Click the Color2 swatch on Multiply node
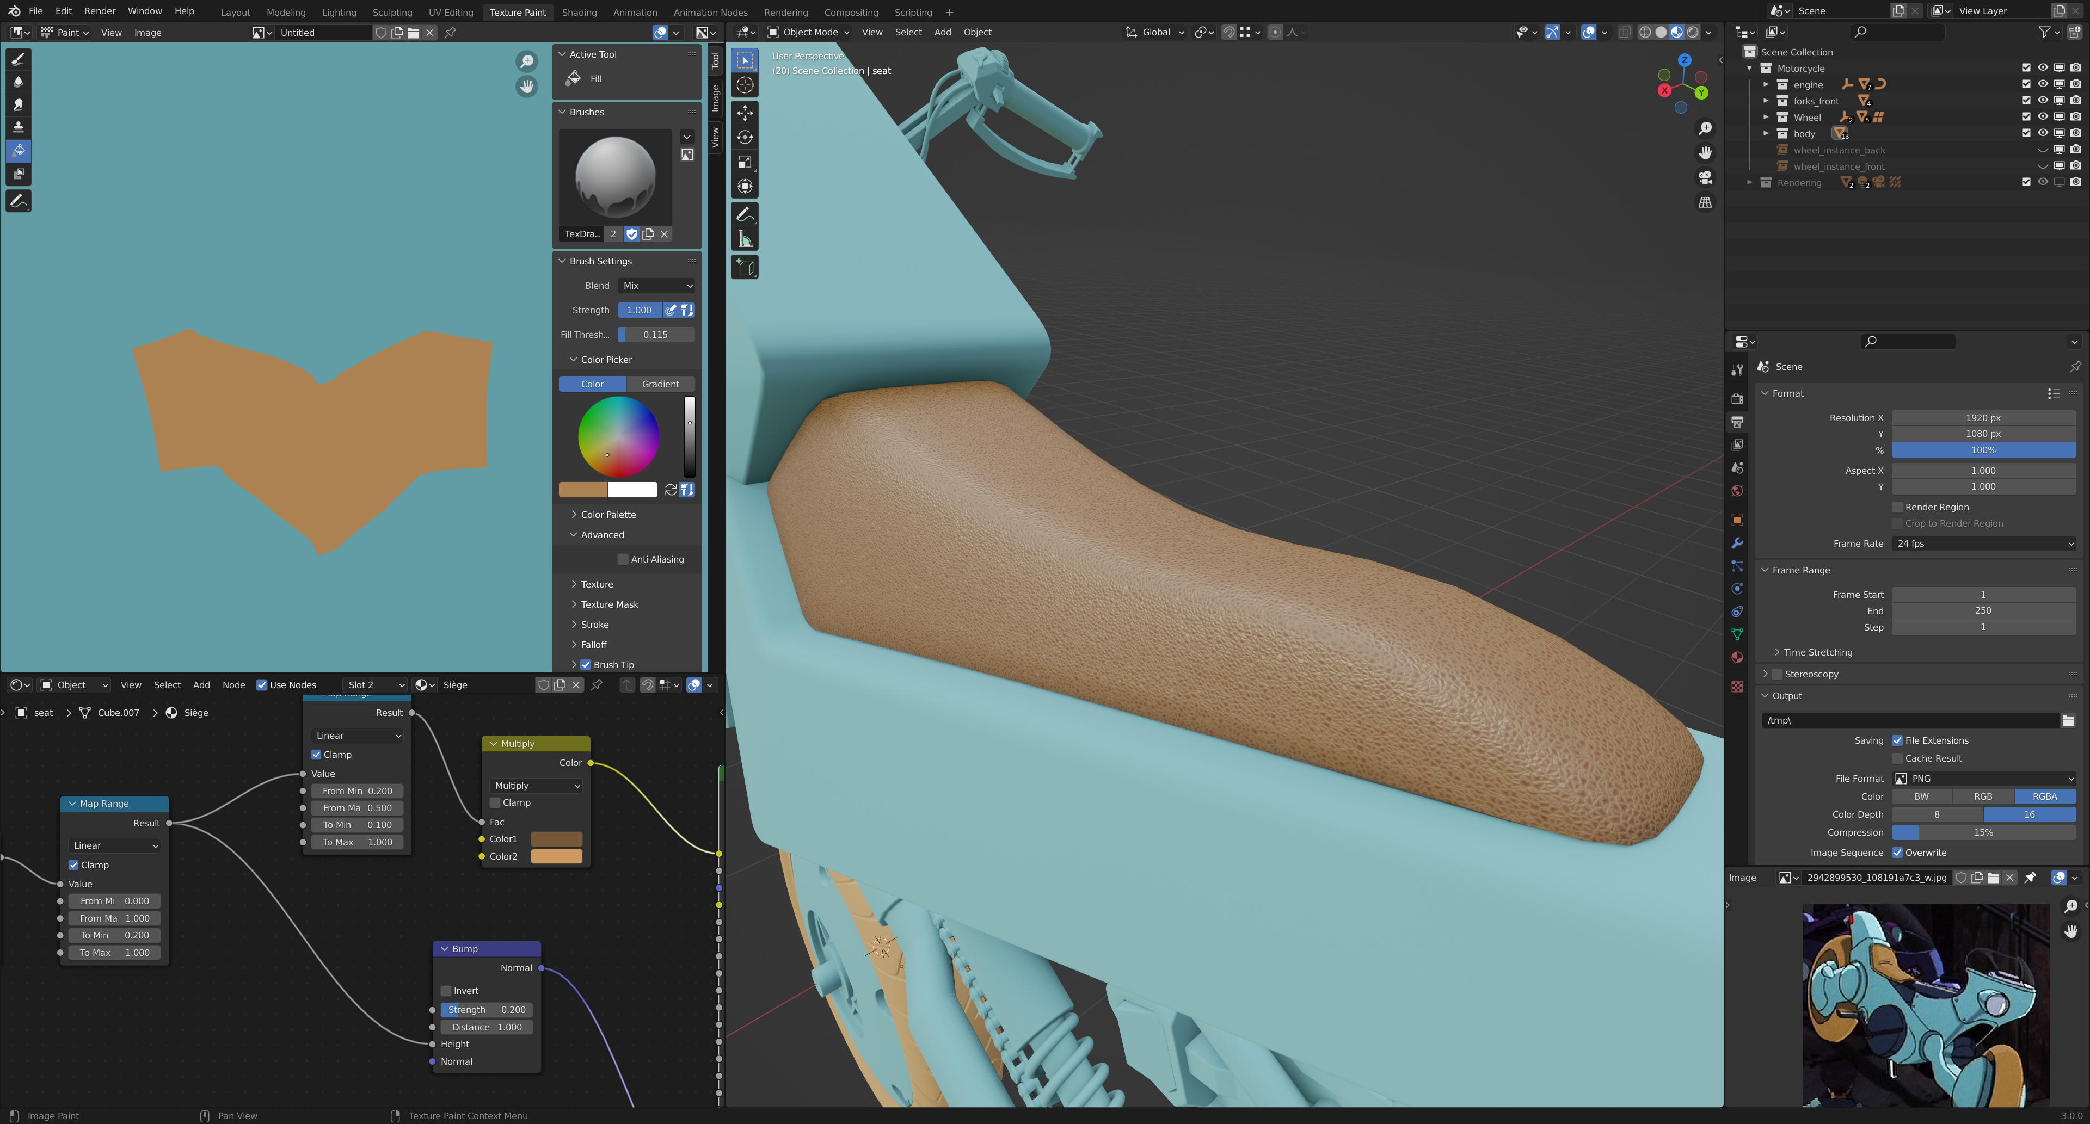 (x=556, y=856)
